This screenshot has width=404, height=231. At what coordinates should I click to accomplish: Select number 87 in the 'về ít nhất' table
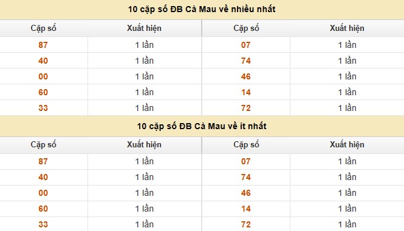(x=43, y=161)
